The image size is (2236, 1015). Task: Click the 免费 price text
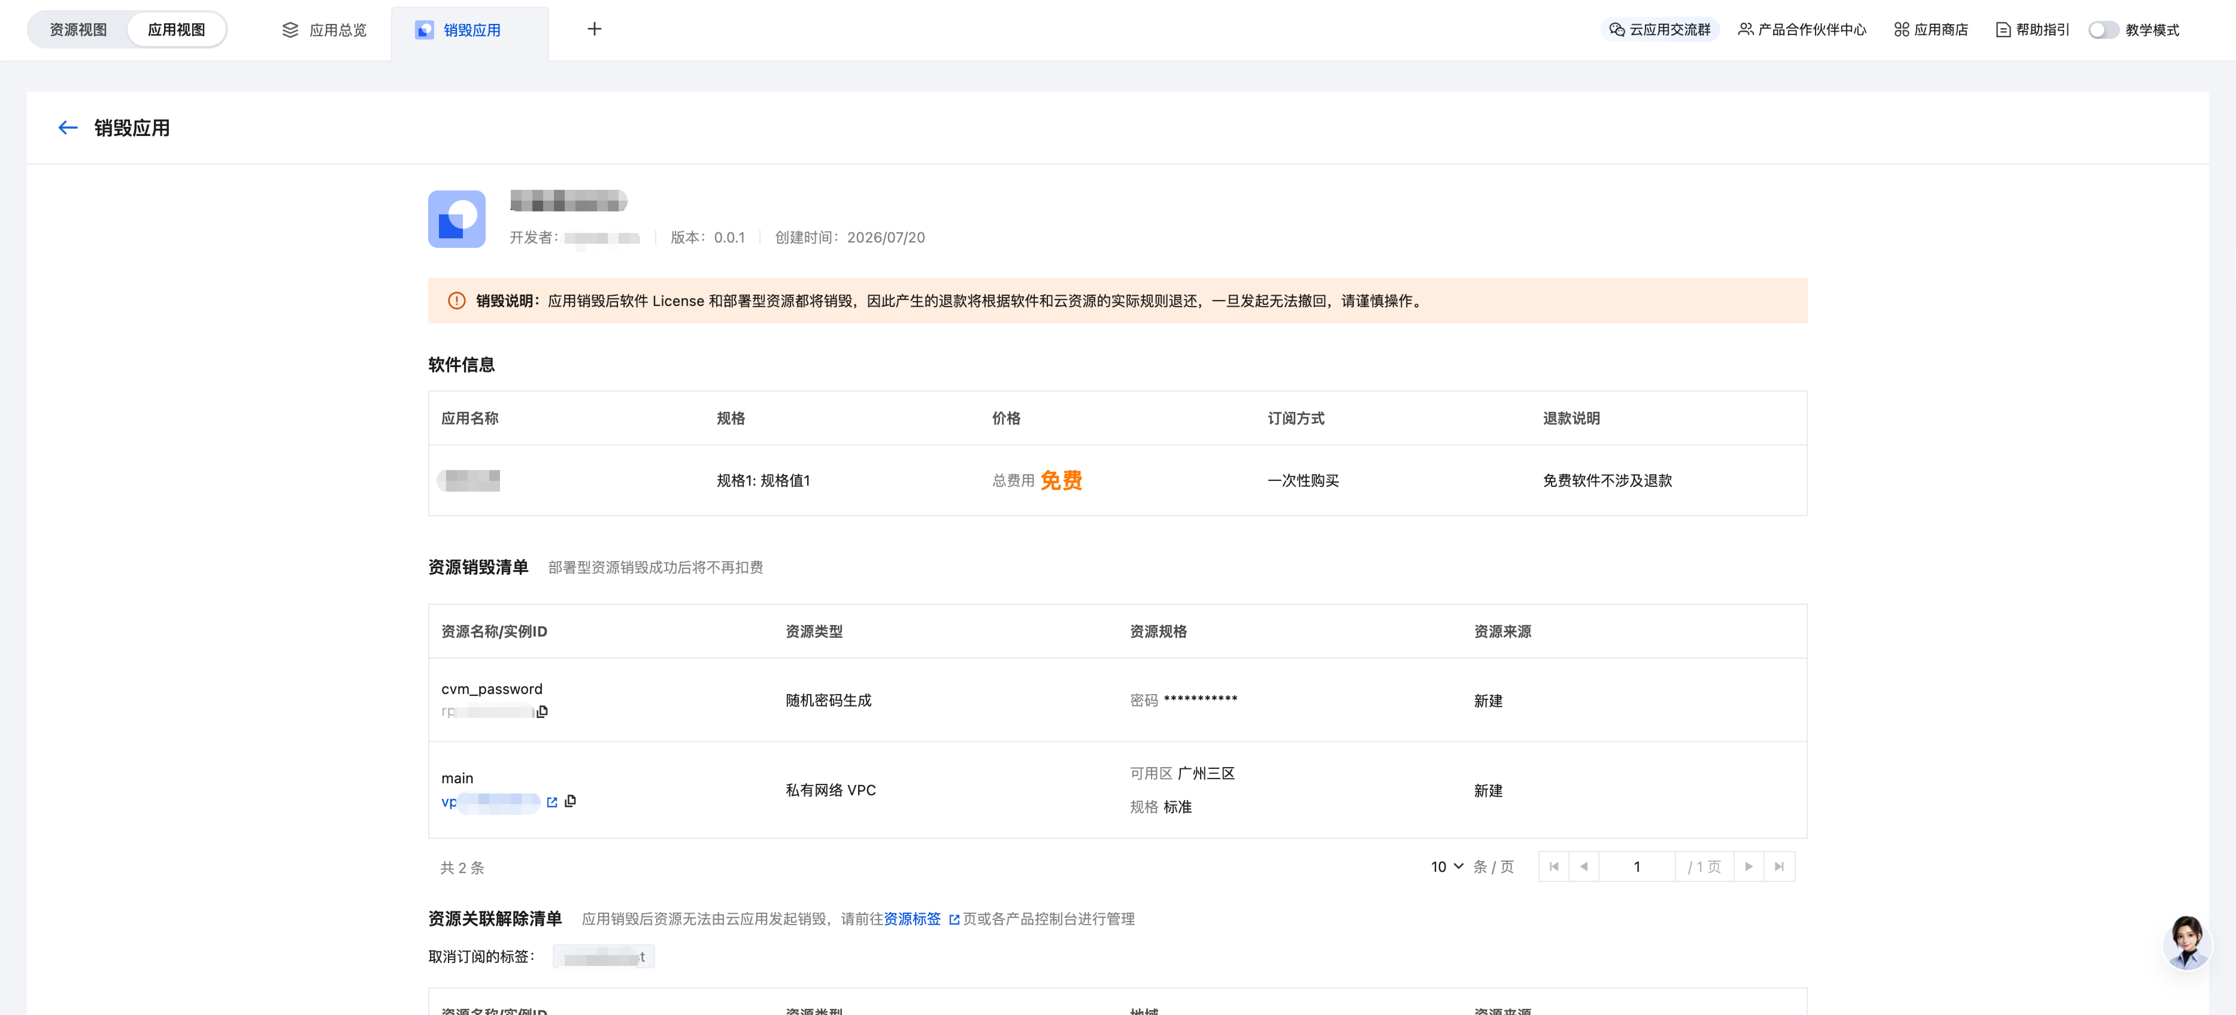(x=1062, y=480)
